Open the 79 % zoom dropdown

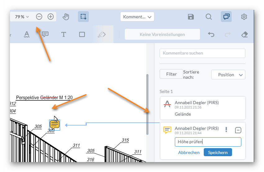[x=22, y=17]
